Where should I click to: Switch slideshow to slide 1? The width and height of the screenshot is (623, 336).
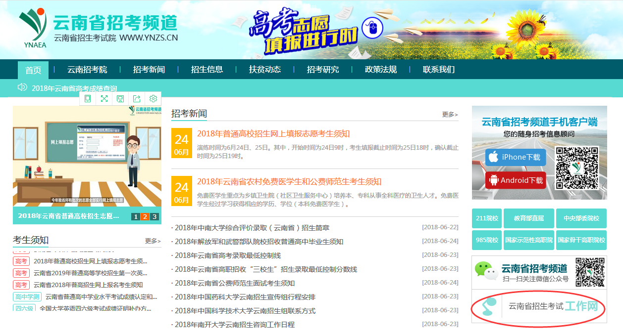point(136,217)
